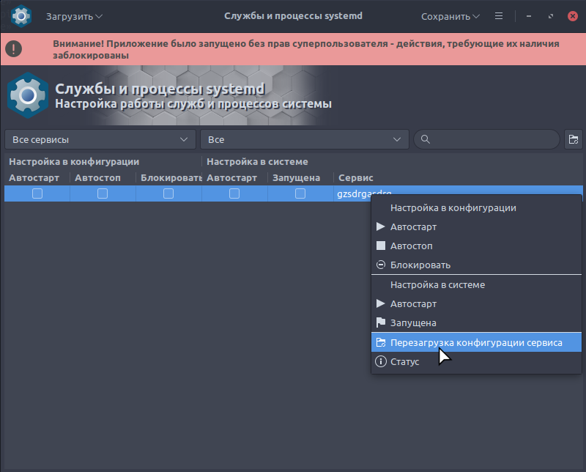
Task: Toggle Блокировать checkbox for gzsdrgasdrg
Action: 168,193
